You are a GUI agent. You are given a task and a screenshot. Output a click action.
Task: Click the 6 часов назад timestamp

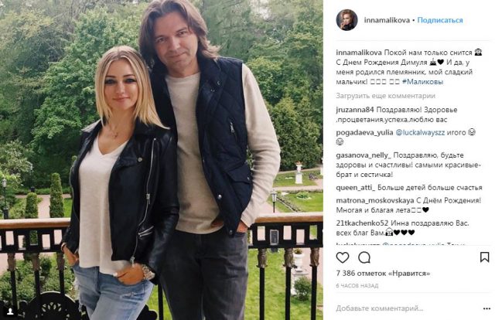pyautogui.click(x=357, y=286)
